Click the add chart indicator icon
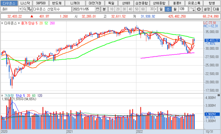This screenshot has width=221, height=134. pyautogui.click(x=192, y=9)
